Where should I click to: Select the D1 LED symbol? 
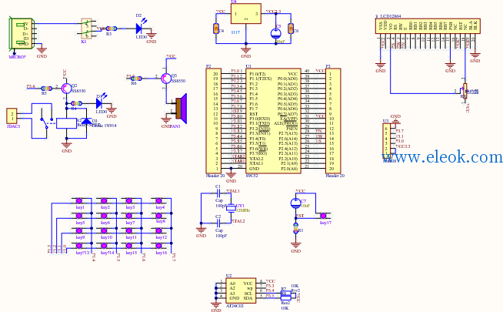tap(101, 102)
